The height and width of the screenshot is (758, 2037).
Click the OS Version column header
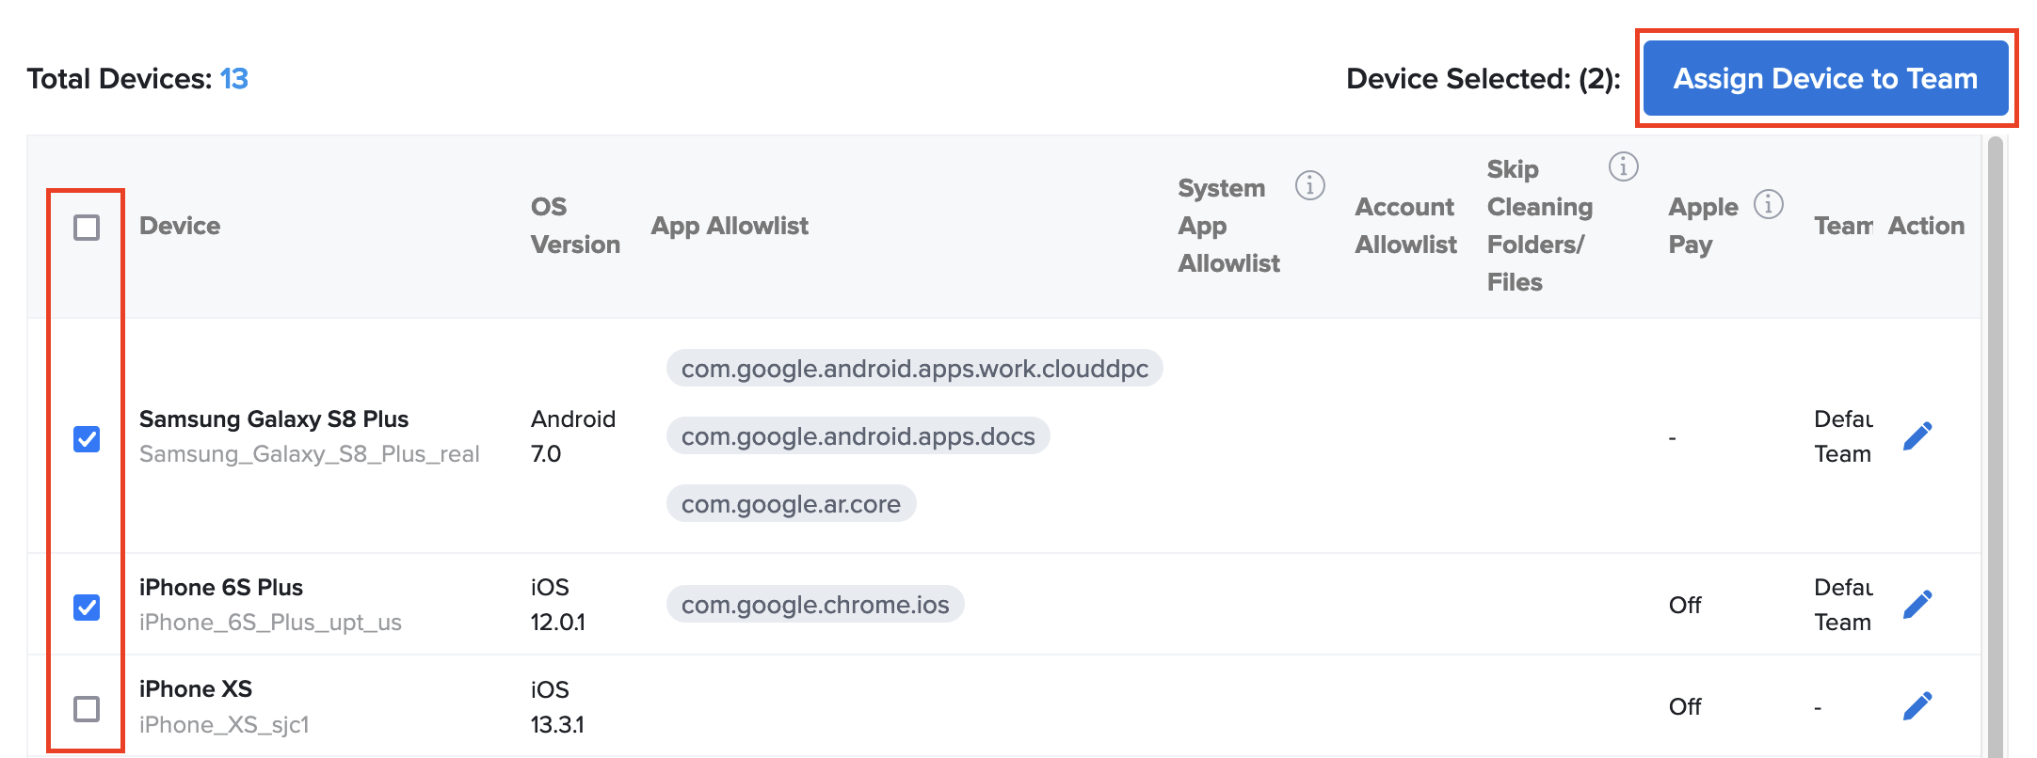pyautogui.click(x=574, y=226)
